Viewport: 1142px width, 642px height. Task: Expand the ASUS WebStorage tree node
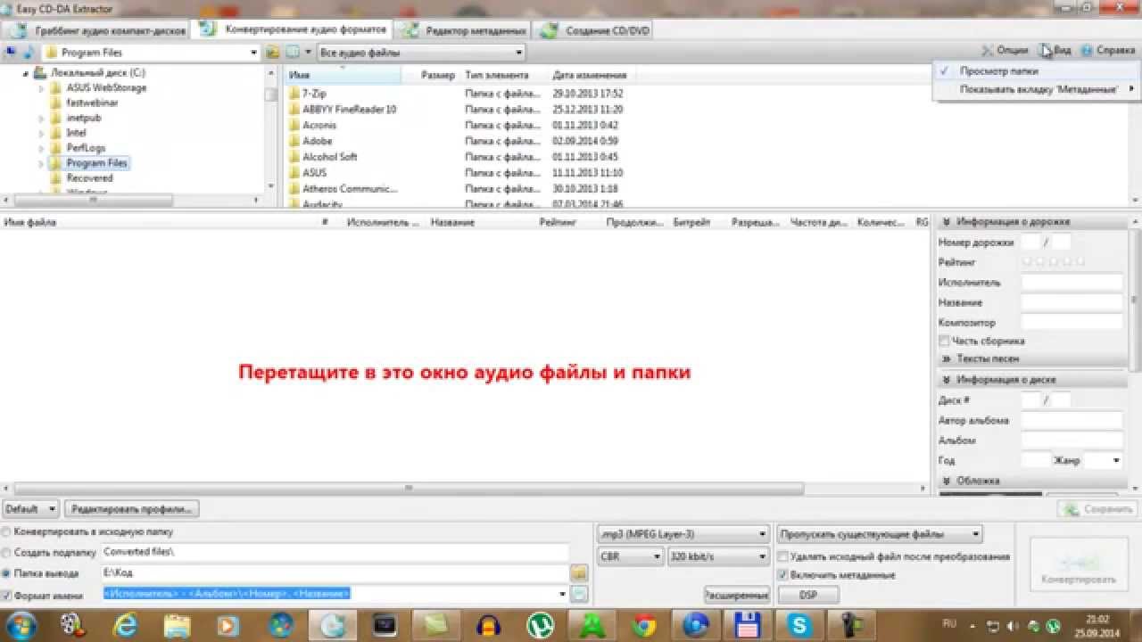42,88
